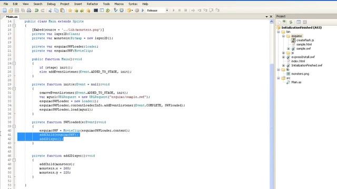Screen dimensions: 337x189
Task: Click the editor vertical scrollbar thumb
Action: (x=272, y=127)
